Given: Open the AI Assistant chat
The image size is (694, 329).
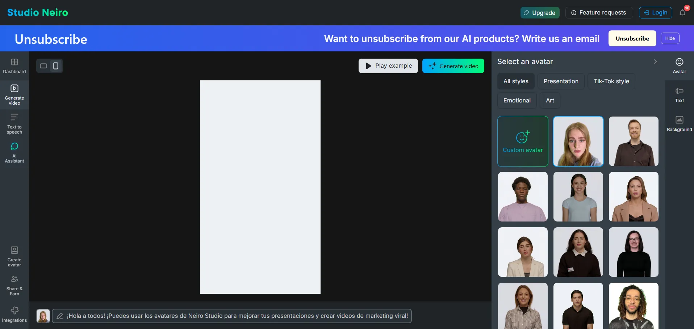Looking at the screenshot, I should tap(14, 153).
